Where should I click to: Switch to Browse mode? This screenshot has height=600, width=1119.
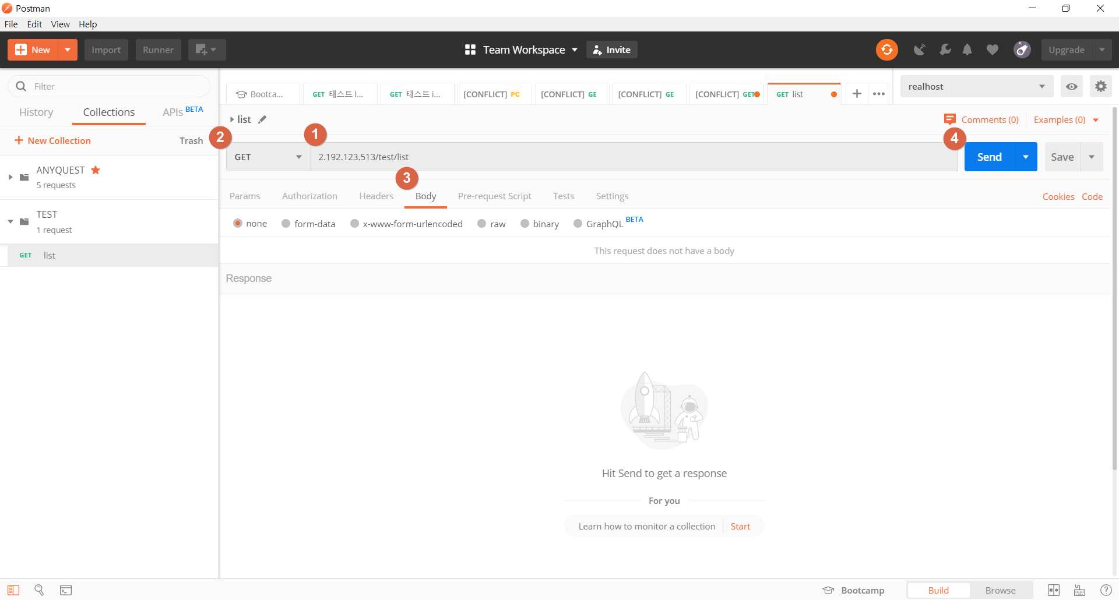[x=1000, y=590]
